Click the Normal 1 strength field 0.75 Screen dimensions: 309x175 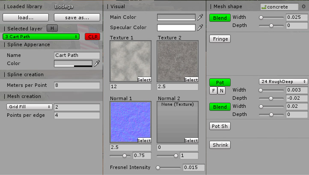coord(142,155)
